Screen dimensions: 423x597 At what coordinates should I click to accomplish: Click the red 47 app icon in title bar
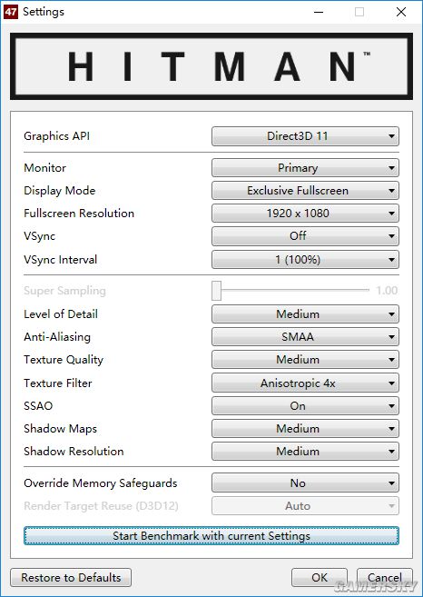click(11, 12)
